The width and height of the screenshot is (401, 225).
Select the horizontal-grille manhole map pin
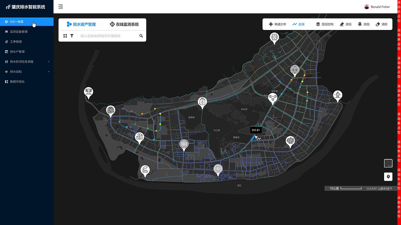tap(294, 70)
